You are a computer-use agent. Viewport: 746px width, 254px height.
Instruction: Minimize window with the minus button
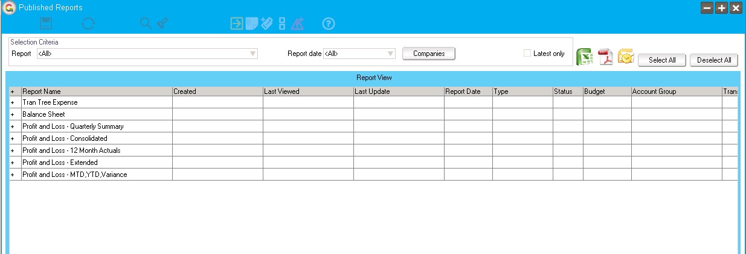point(707,8)
